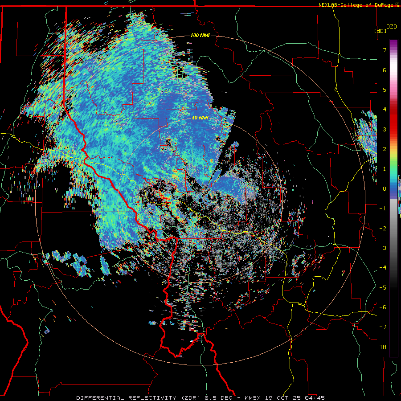Click the 4 value on the color scale
This screenshot has width=401, height=401.
click(x=385, y=110)
